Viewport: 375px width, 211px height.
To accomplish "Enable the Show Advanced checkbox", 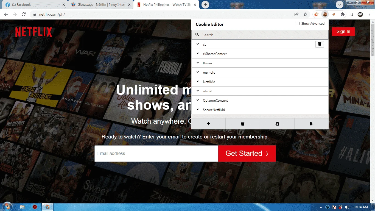I will 298,24.
